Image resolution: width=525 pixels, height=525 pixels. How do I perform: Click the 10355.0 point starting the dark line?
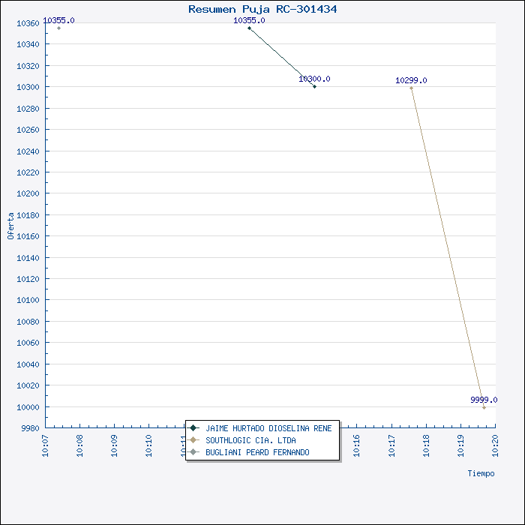coord(249,28)
